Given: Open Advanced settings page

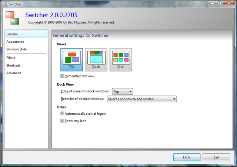Looking at the screenshot, I should click(x=14, y=73).
